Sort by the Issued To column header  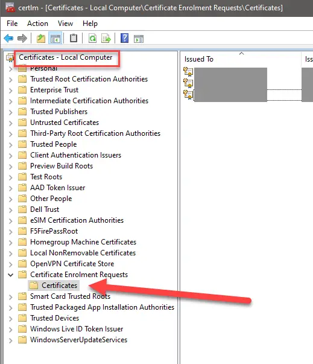coord(241,59)
